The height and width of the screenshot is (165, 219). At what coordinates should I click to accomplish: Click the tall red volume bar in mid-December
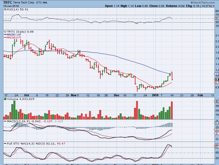137,110
